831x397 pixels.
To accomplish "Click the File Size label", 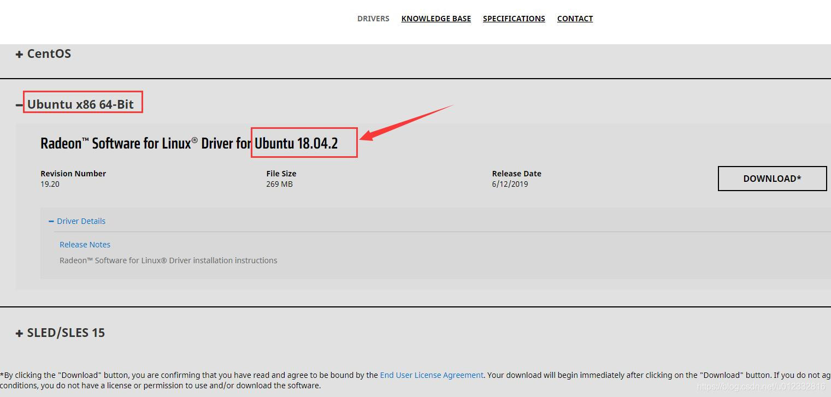I will tap(281, 174).
